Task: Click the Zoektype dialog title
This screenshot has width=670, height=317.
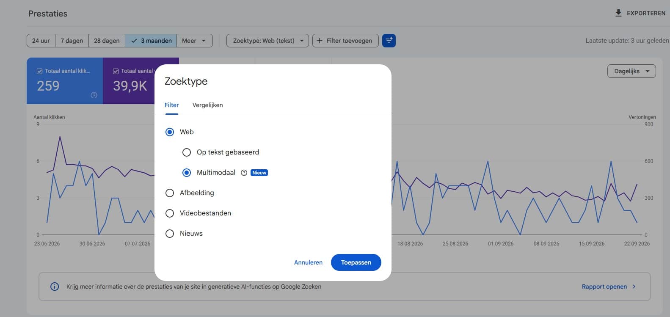Action: pos(186,81)
